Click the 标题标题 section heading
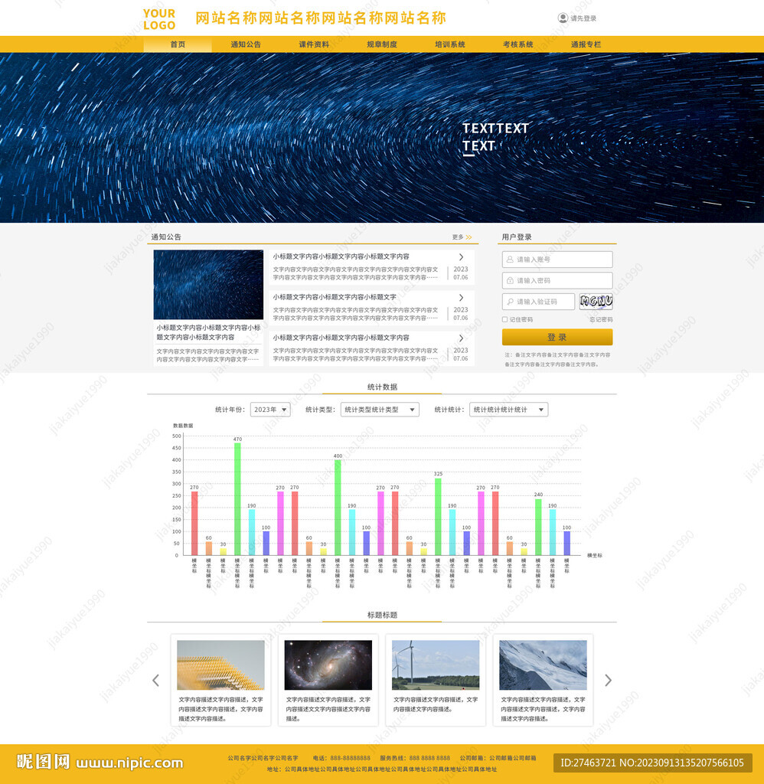 [x=382, y=615]
